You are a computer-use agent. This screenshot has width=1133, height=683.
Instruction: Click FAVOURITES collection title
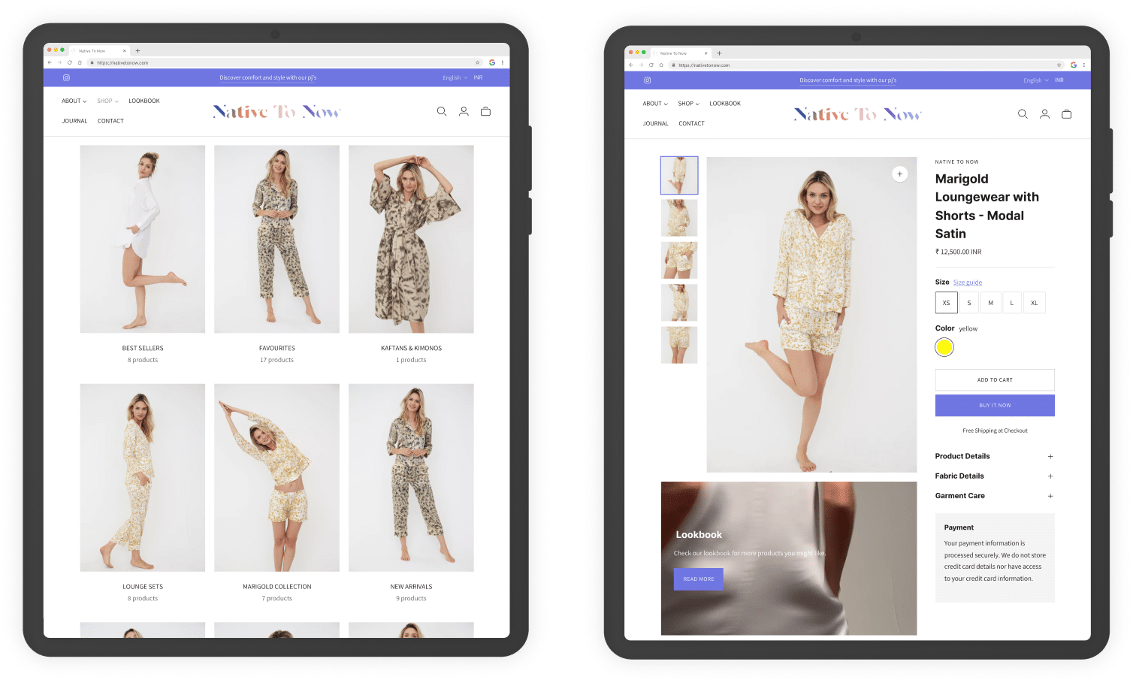277,348
